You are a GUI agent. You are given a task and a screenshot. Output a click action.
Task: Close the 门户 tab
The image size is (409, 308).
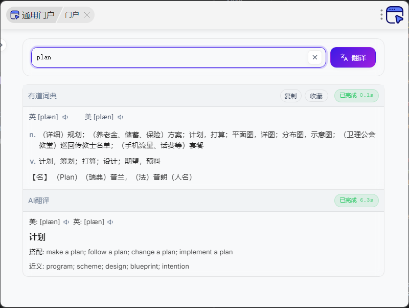(87, 15)
